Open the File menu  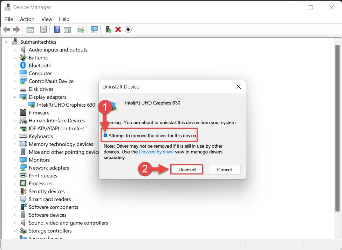(9, 19)
